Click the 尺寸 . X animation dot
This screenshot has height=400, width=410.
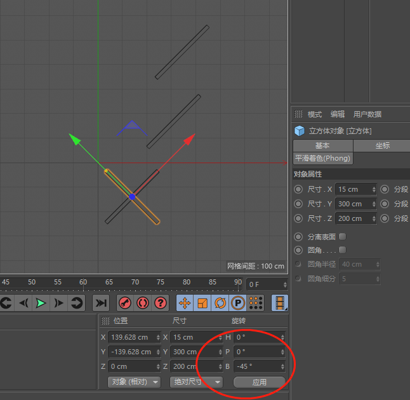click(298, 189)
